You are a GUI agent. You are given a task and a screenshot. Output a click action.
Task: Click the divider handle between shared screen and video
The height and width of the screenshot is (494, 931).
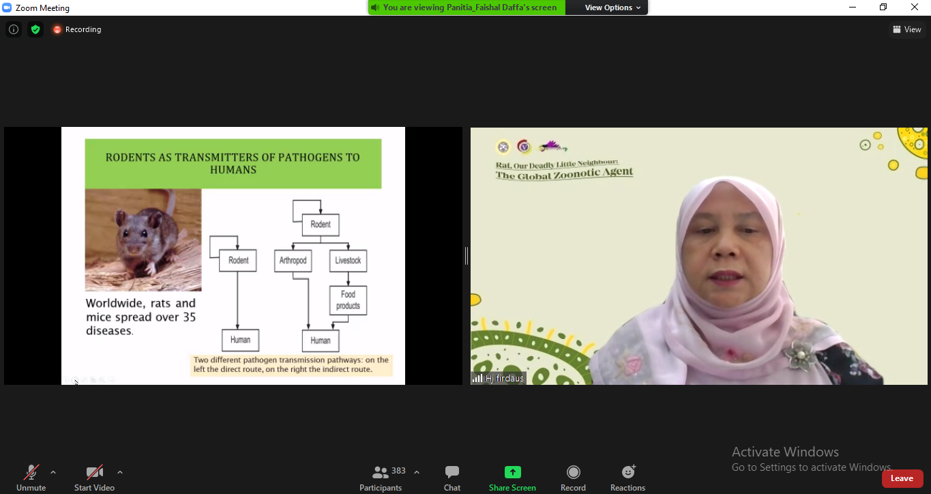(x=467, y=256)
